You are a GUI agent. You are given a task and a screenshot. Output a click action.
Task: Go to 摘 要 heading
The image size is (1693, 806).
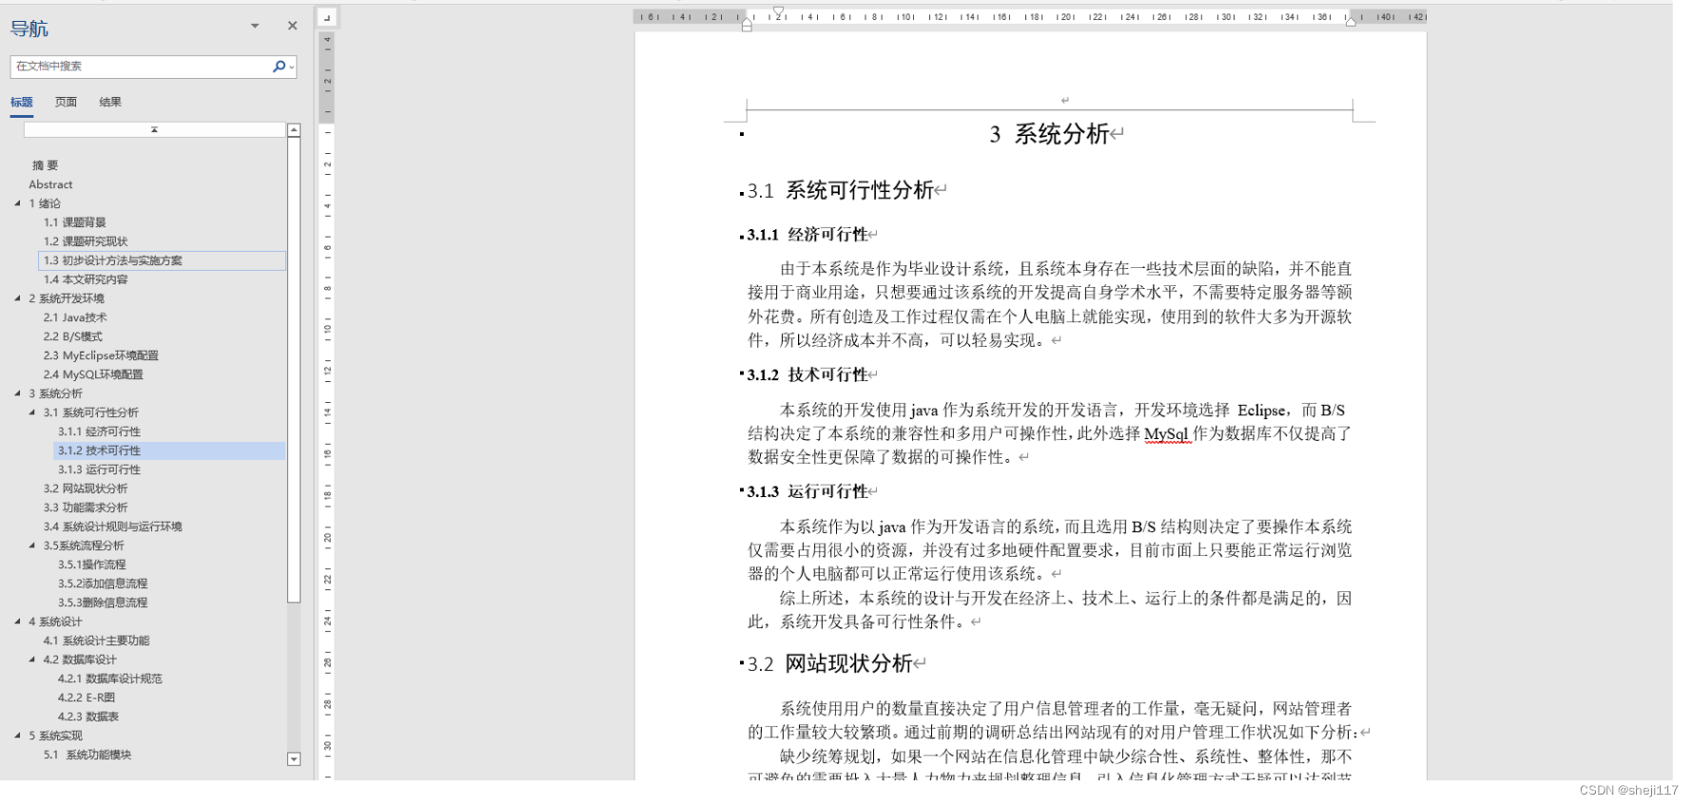[x=46, y=165]
